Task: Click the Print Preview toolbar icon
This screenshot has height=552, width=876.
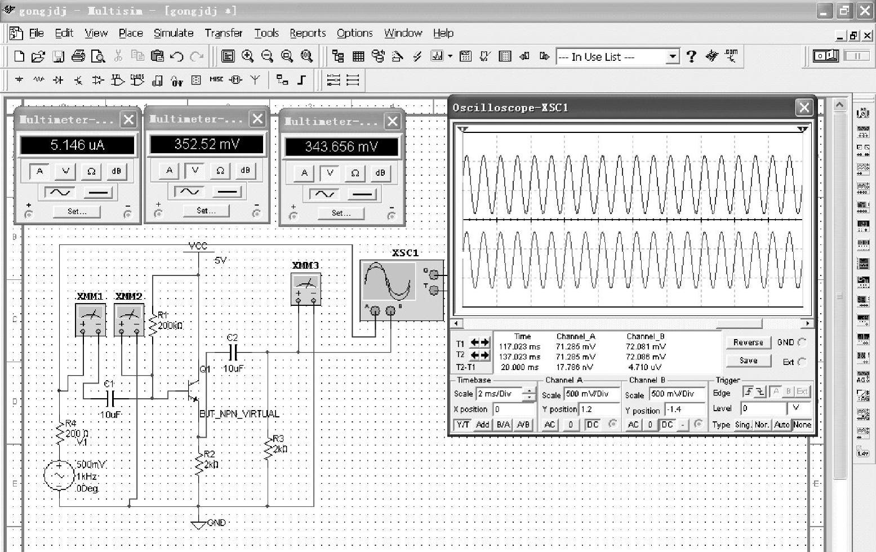Action: (98, 56)
